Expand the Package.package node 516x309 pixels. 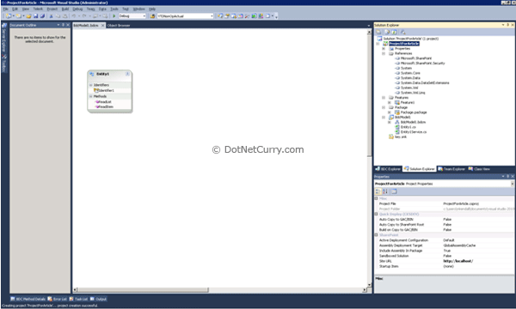(390, 112)
